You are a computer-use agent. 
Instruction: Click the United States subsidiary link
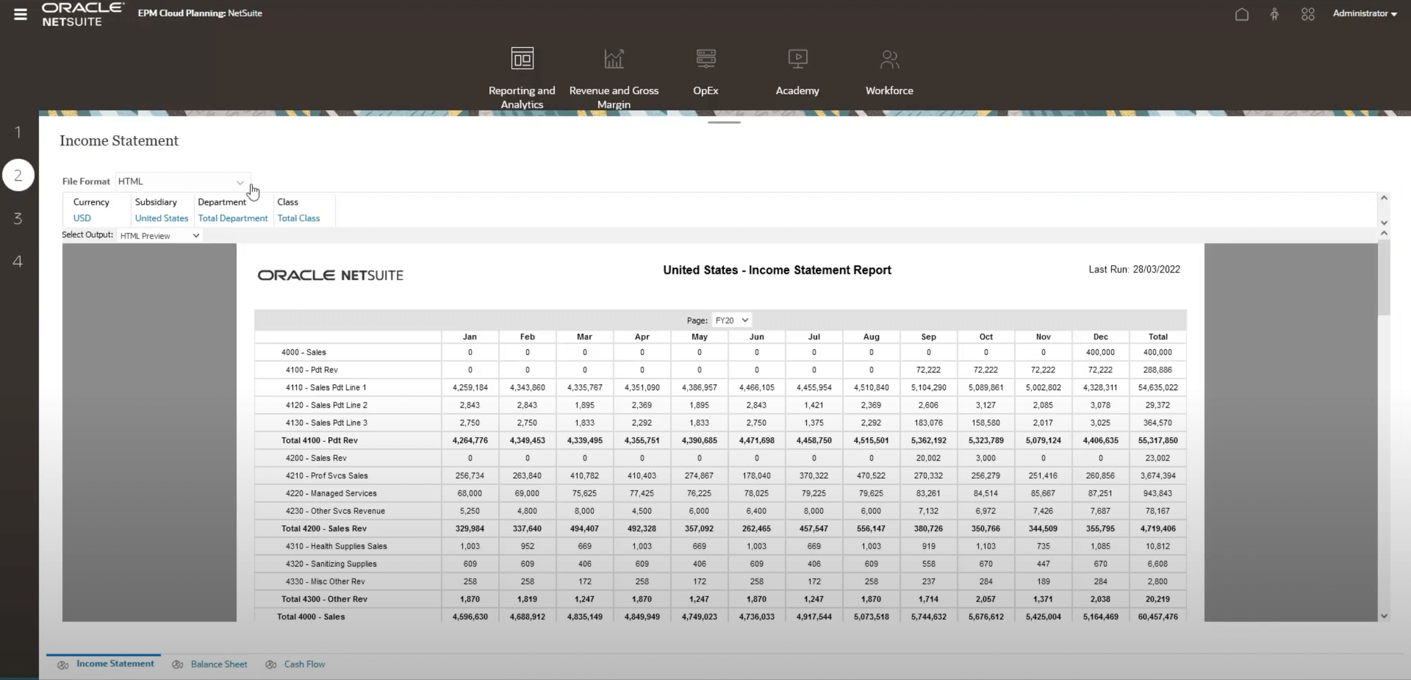[x=161, y=218]
